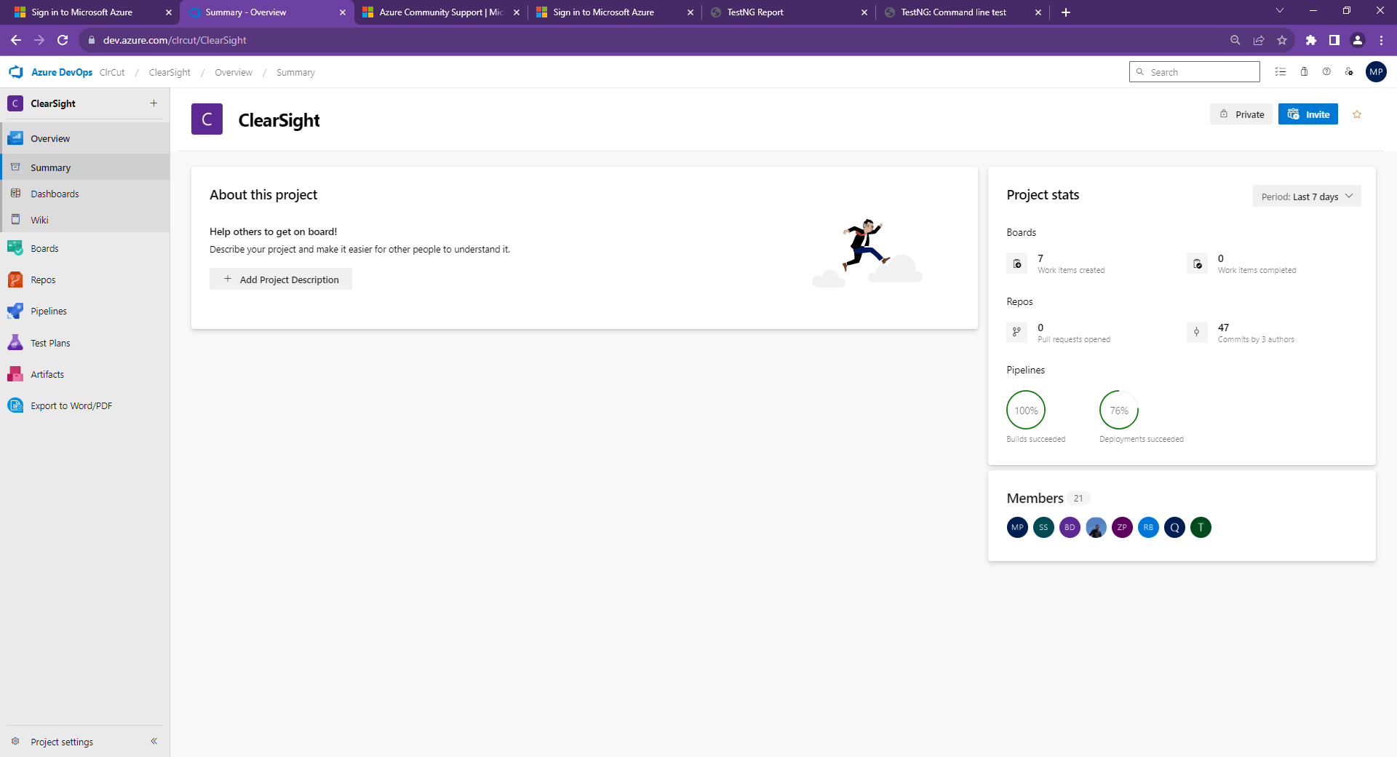Collapse the sidebar navigation
The image size is (1397, 757).
(154, 741)
